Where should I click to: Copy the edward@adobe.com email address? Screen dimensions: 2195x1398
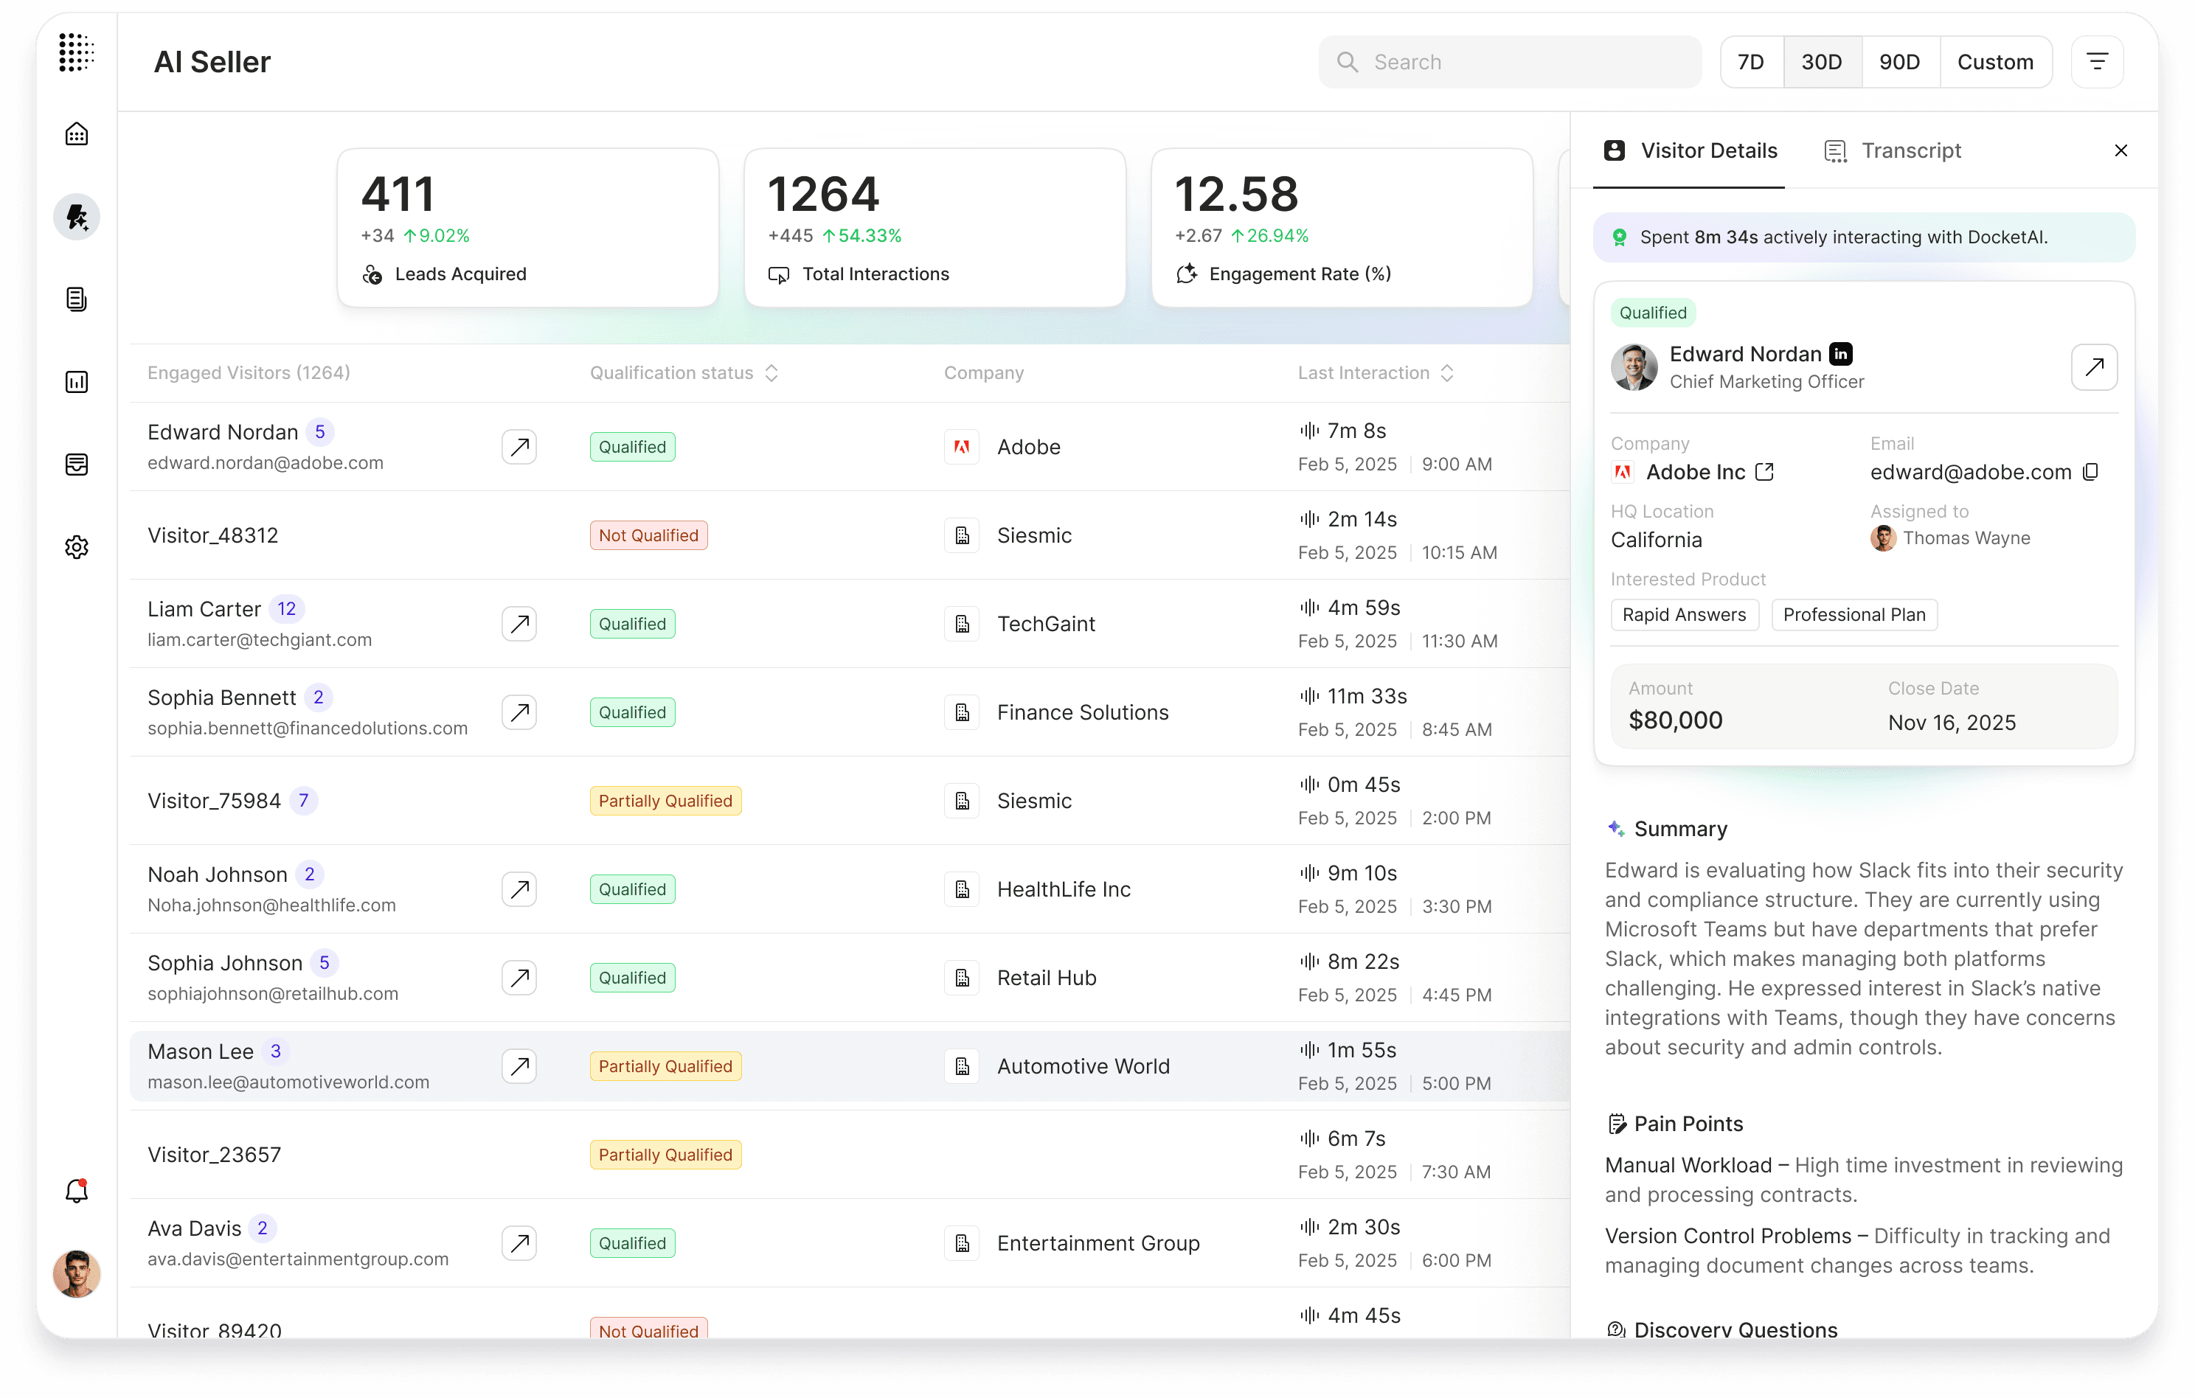2091,472
